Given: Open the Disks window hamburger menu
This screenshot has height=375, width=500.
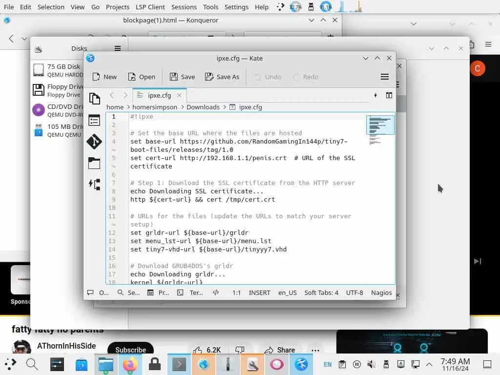Looking at the screenshot, I should coord(117,48).
